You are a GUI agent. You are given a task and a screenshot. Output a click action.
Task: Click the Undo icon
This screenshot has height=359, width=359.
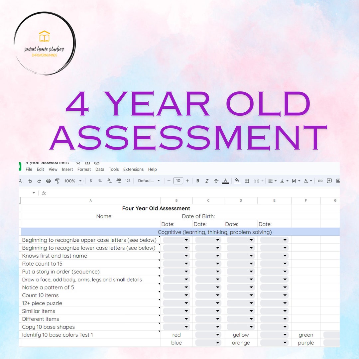30,180
